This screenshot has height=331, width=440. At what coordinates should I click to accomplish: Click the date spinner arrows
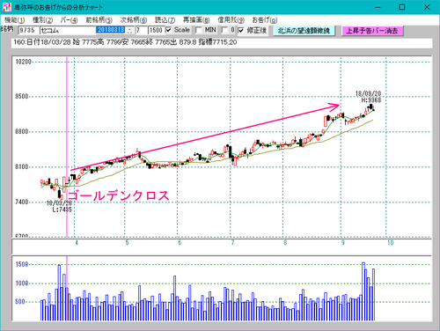click(x=130, y=30)
